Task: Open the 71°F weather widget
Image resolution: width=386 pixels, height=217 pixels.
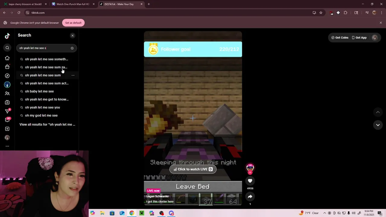Action: point(309,213)
